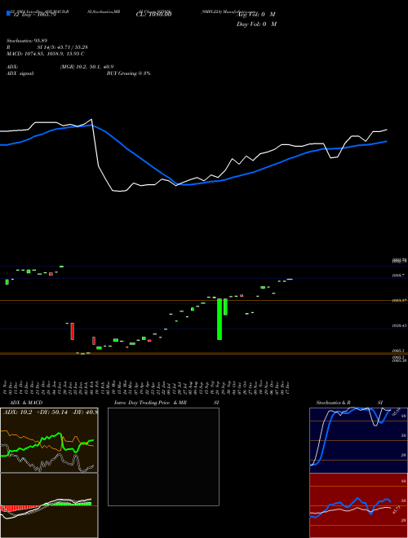Image resolution: width=408 pixels, height=538 pixels.
Task: Click the shorter green candle next to the tall one
Action: point(226,306)
